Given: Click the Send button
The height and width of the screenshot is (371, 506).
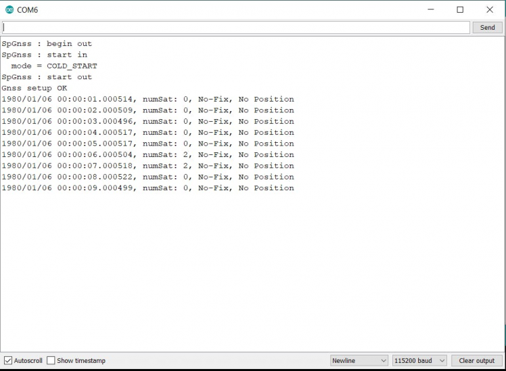Looking at the screenshot, I should [487, 28].
